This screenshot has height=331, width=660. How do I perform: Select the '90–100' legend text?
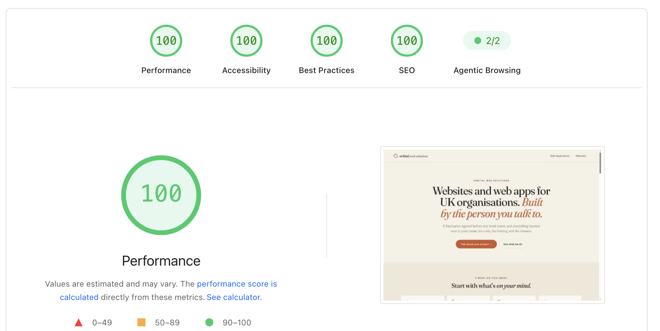237,323
